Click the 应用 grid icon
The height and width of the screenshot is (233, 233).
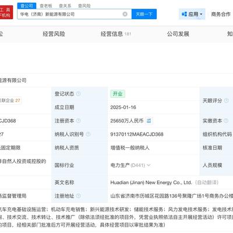(184, 14)
